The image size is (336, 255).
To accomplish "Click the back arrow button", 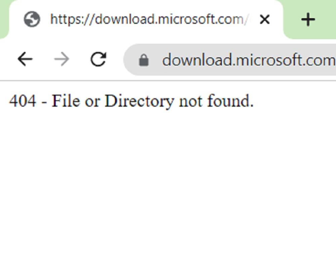I will pos(25,59).
